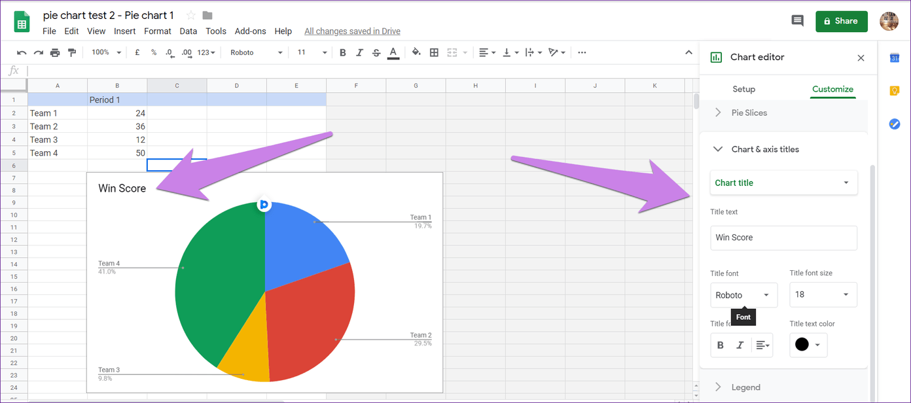Format as currency with £ icon
This screenshot has width=911, height=403.
pos(137,52)
